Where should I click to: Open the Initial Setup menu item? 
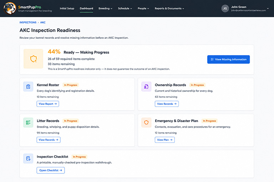(67, 9)
